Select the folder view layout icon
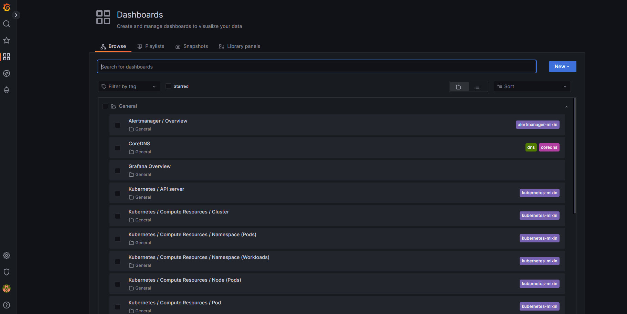This screenshot has height=314, width=627. point(459,87)
